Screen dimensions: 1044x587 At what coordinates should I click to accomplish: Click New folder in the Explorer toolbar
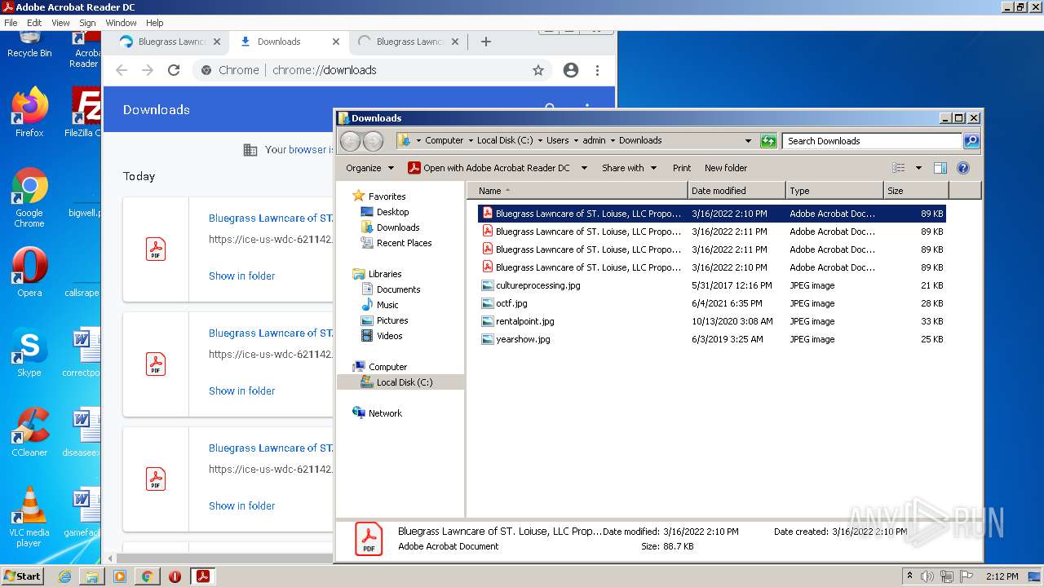pos(726,168)
